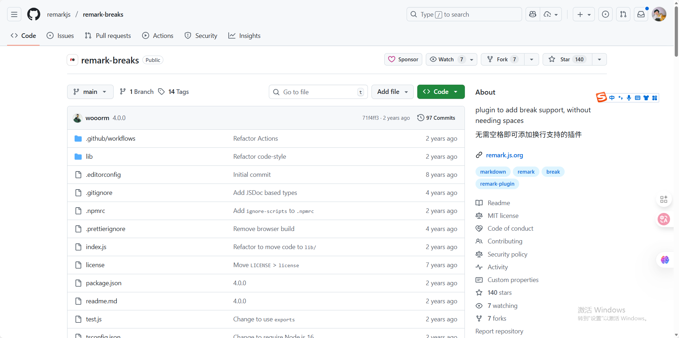Switch to the Pull requests tab

(108, 36)
